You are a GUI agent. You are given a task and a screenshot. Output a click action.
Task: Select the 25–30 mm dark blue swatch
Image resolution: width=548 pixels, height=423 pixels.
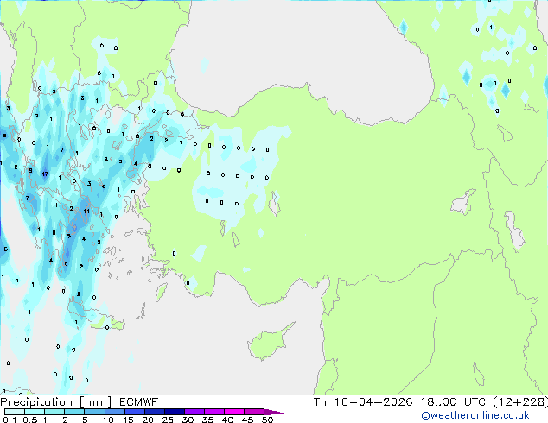coord(175,412)
